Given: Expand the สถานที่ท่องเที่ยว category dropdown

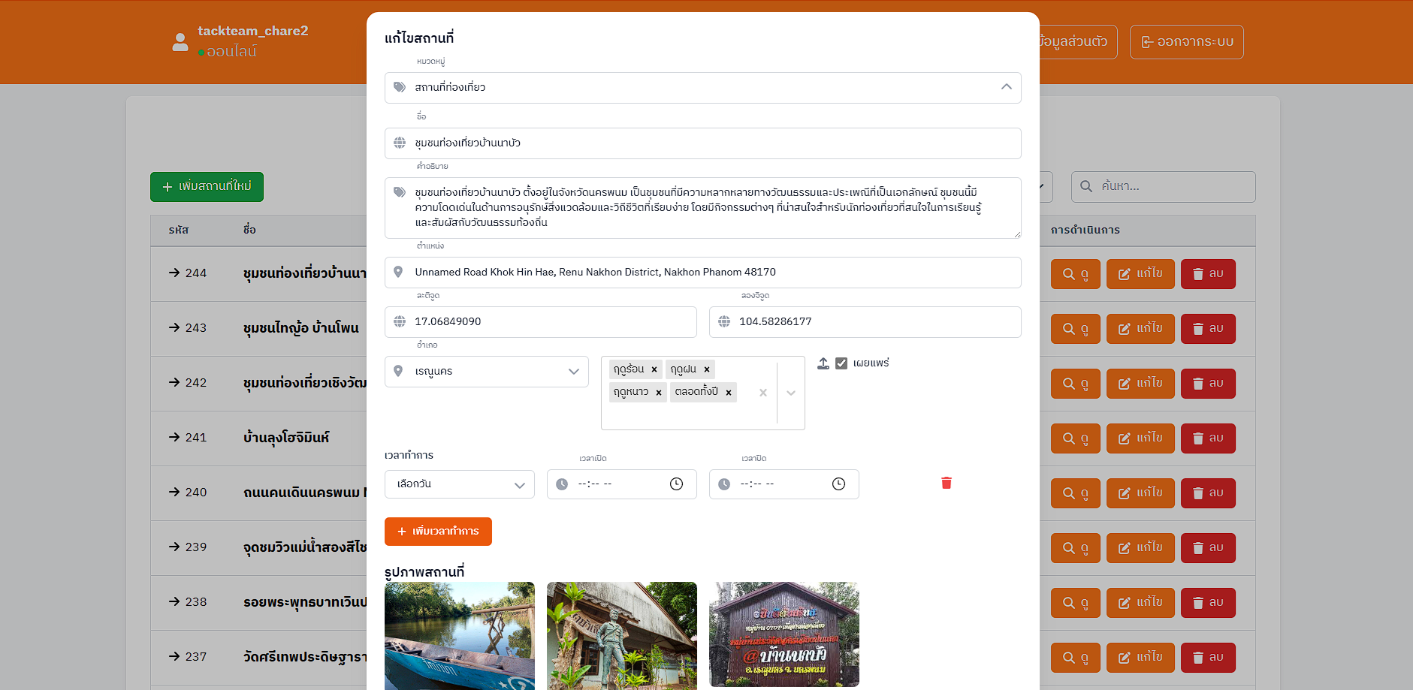Looking at the screenshot, I should pyautogui.click(x=703, y=88).
